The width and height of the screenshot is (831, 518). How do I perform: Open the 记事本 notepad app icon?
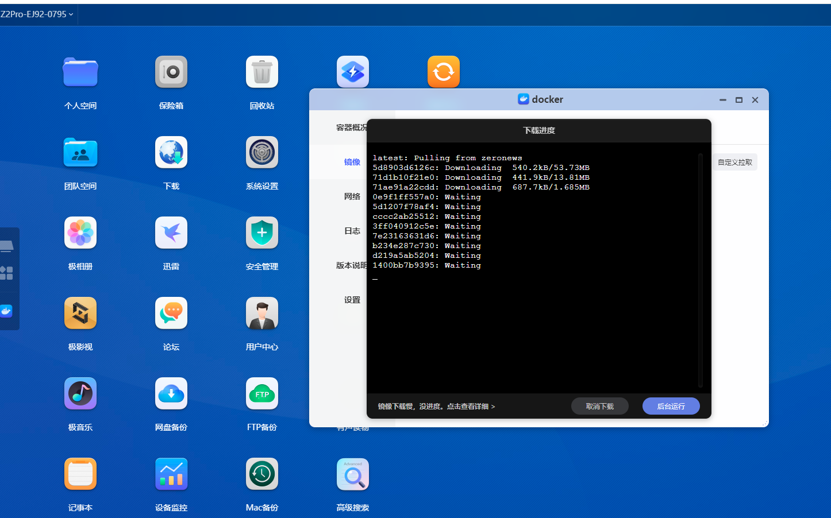click(80, 474)
